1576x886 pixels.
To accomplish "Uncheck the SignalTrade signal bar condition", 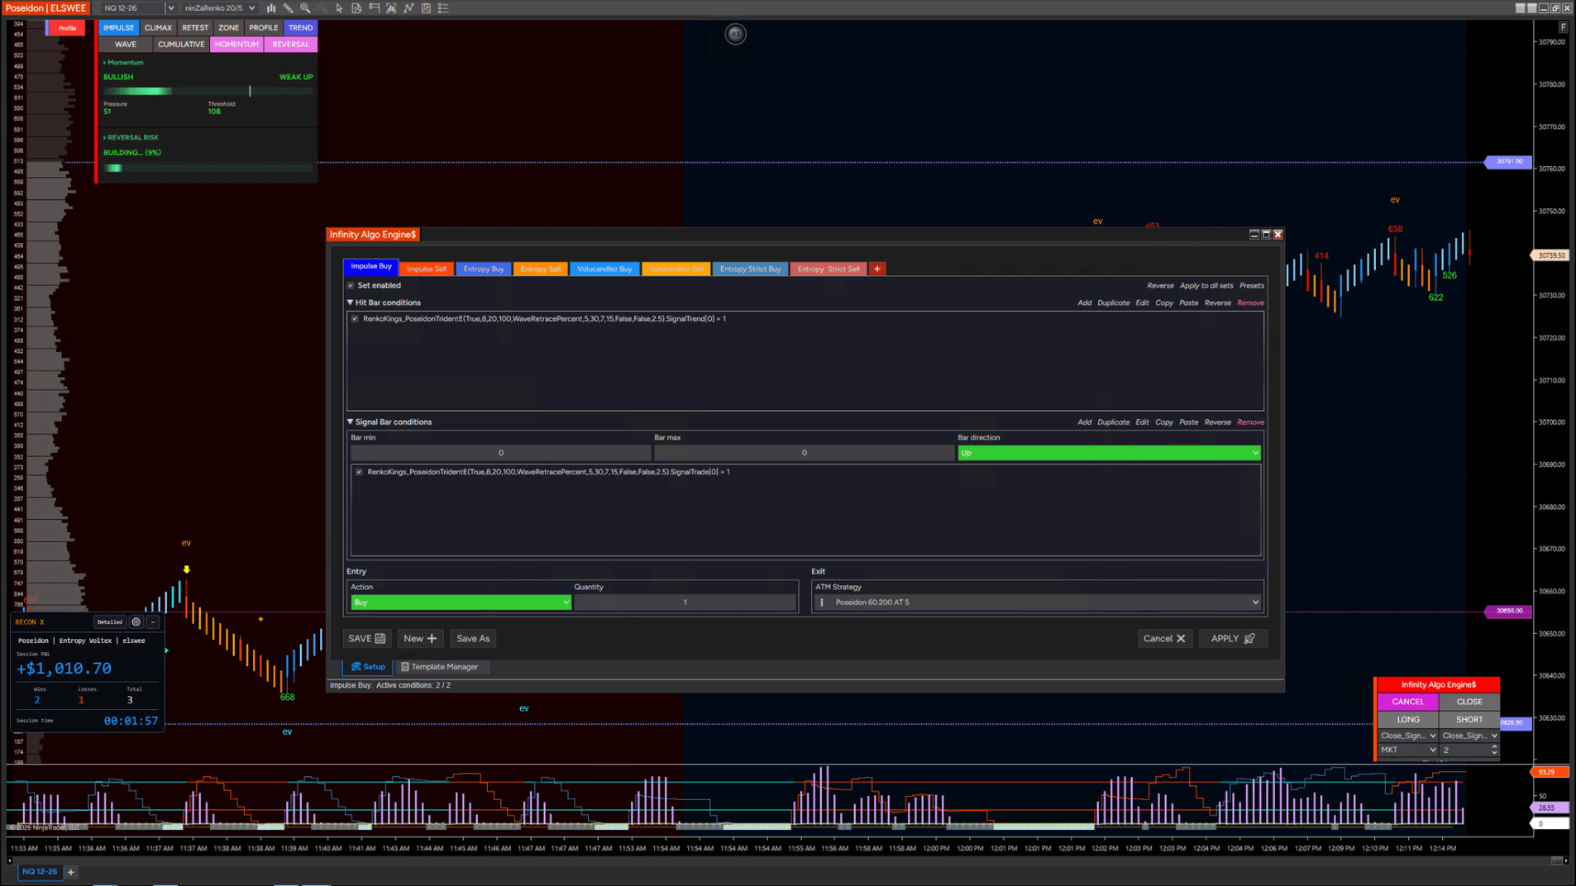I will point(359,472).
